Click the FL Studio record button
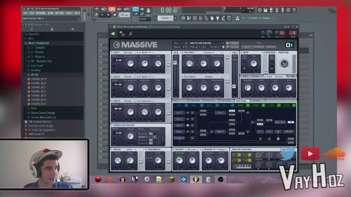Screen dimensions: 351x197 click(115, 15)
